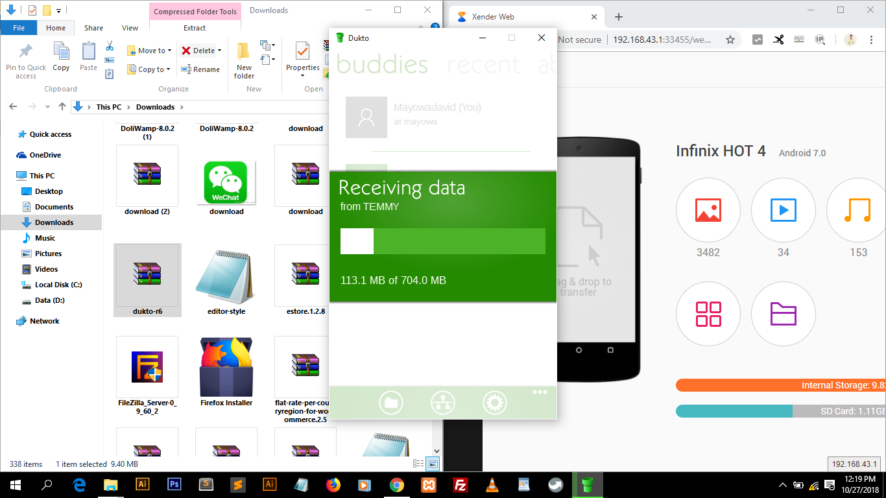Select Local Disk (C:) in tree
Image resolution: width=886 pixels, height=498 pixels.
coord(58,285)
